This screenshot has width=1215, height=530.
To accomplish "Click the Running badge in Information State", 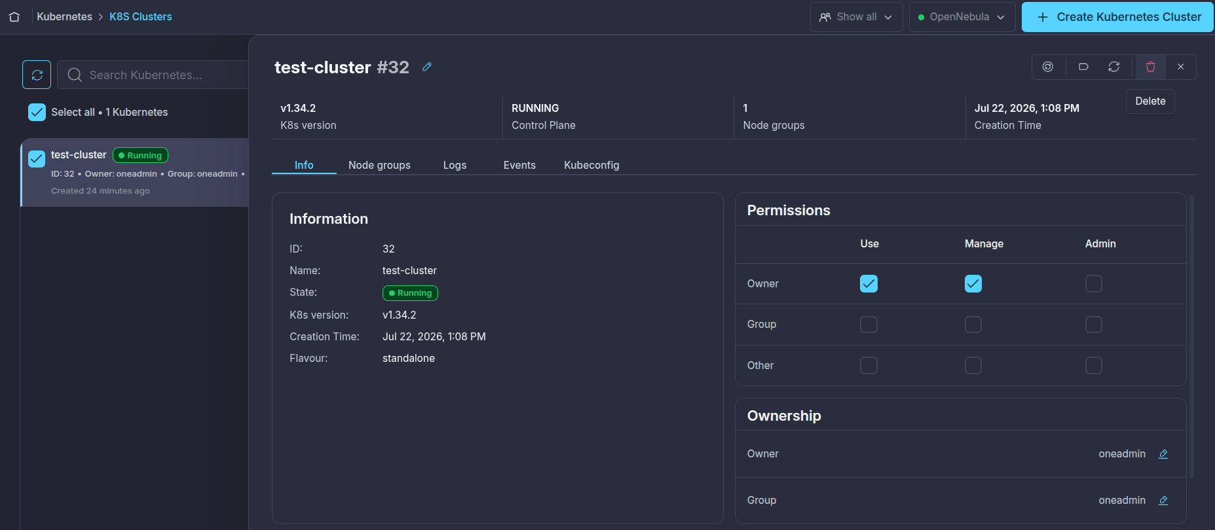I will click(x=410, y=293).
